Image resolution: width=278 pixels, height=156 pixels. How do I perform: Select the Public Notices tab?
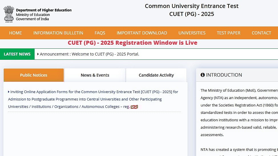[34, 75]
